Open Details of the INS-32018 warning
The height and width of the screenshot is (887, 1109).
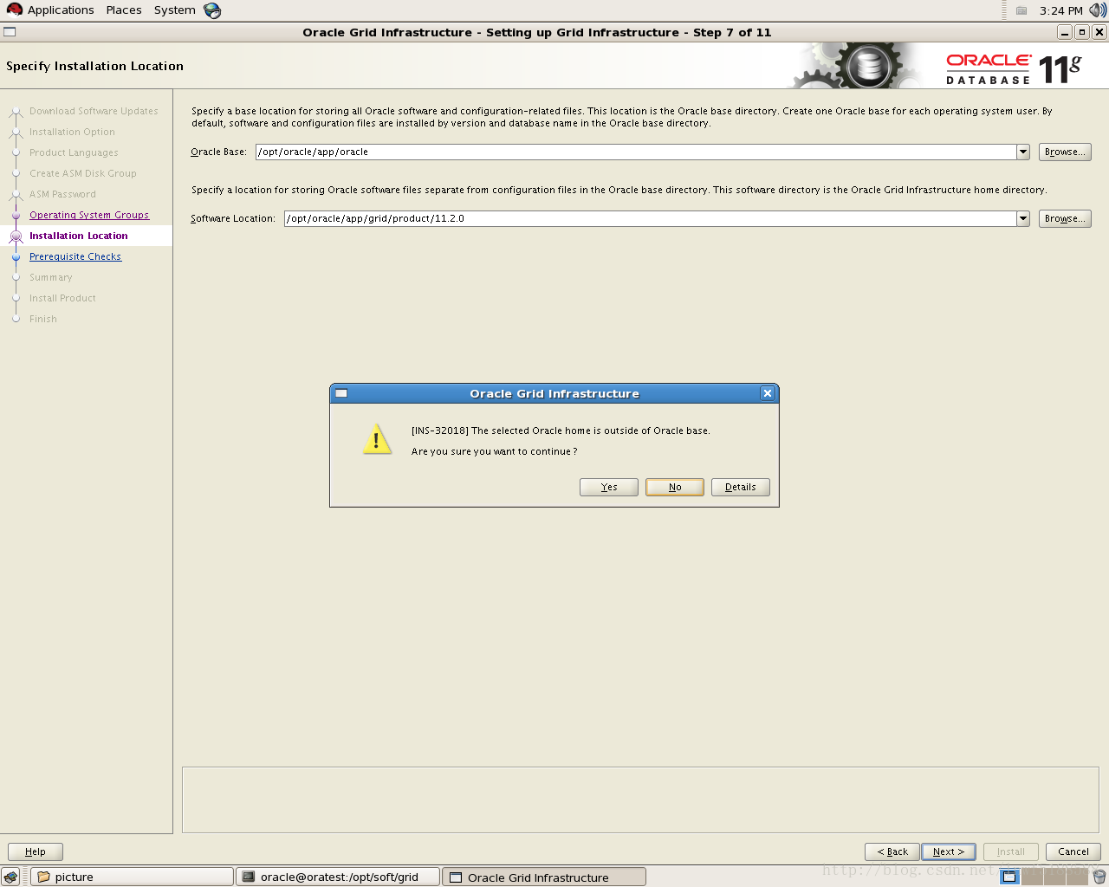(740, 487)
